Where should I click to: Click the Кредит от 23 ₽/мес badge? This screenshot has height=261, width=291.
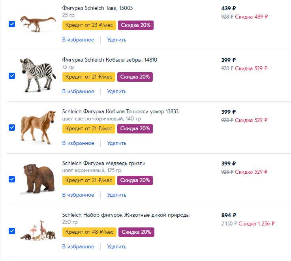coord(89,25)
